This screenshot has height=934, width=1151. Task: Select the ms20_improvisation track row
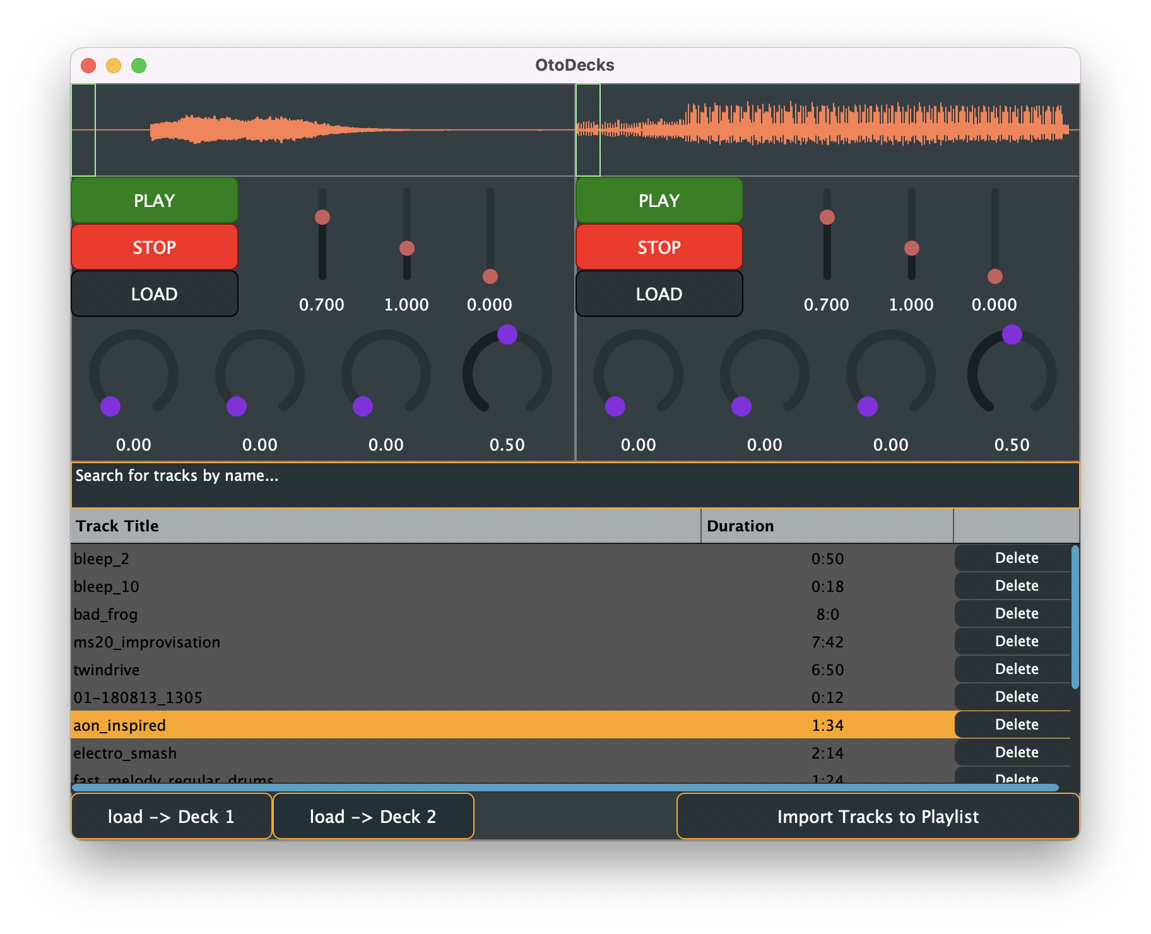(379, 641)
